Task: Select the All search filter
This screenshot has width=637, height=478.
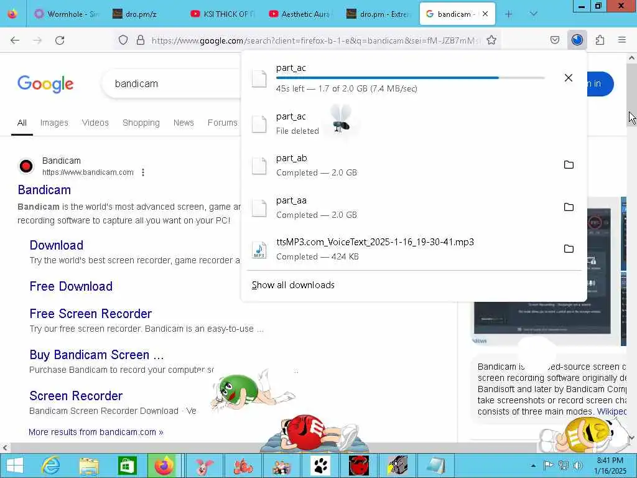Action: [x=22, y=123]
